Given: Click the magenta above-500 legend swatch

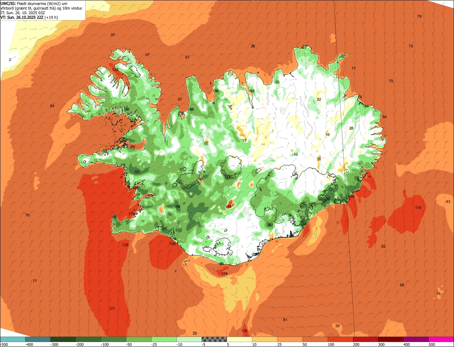Looking at the screenshot, I should (441, 339).
